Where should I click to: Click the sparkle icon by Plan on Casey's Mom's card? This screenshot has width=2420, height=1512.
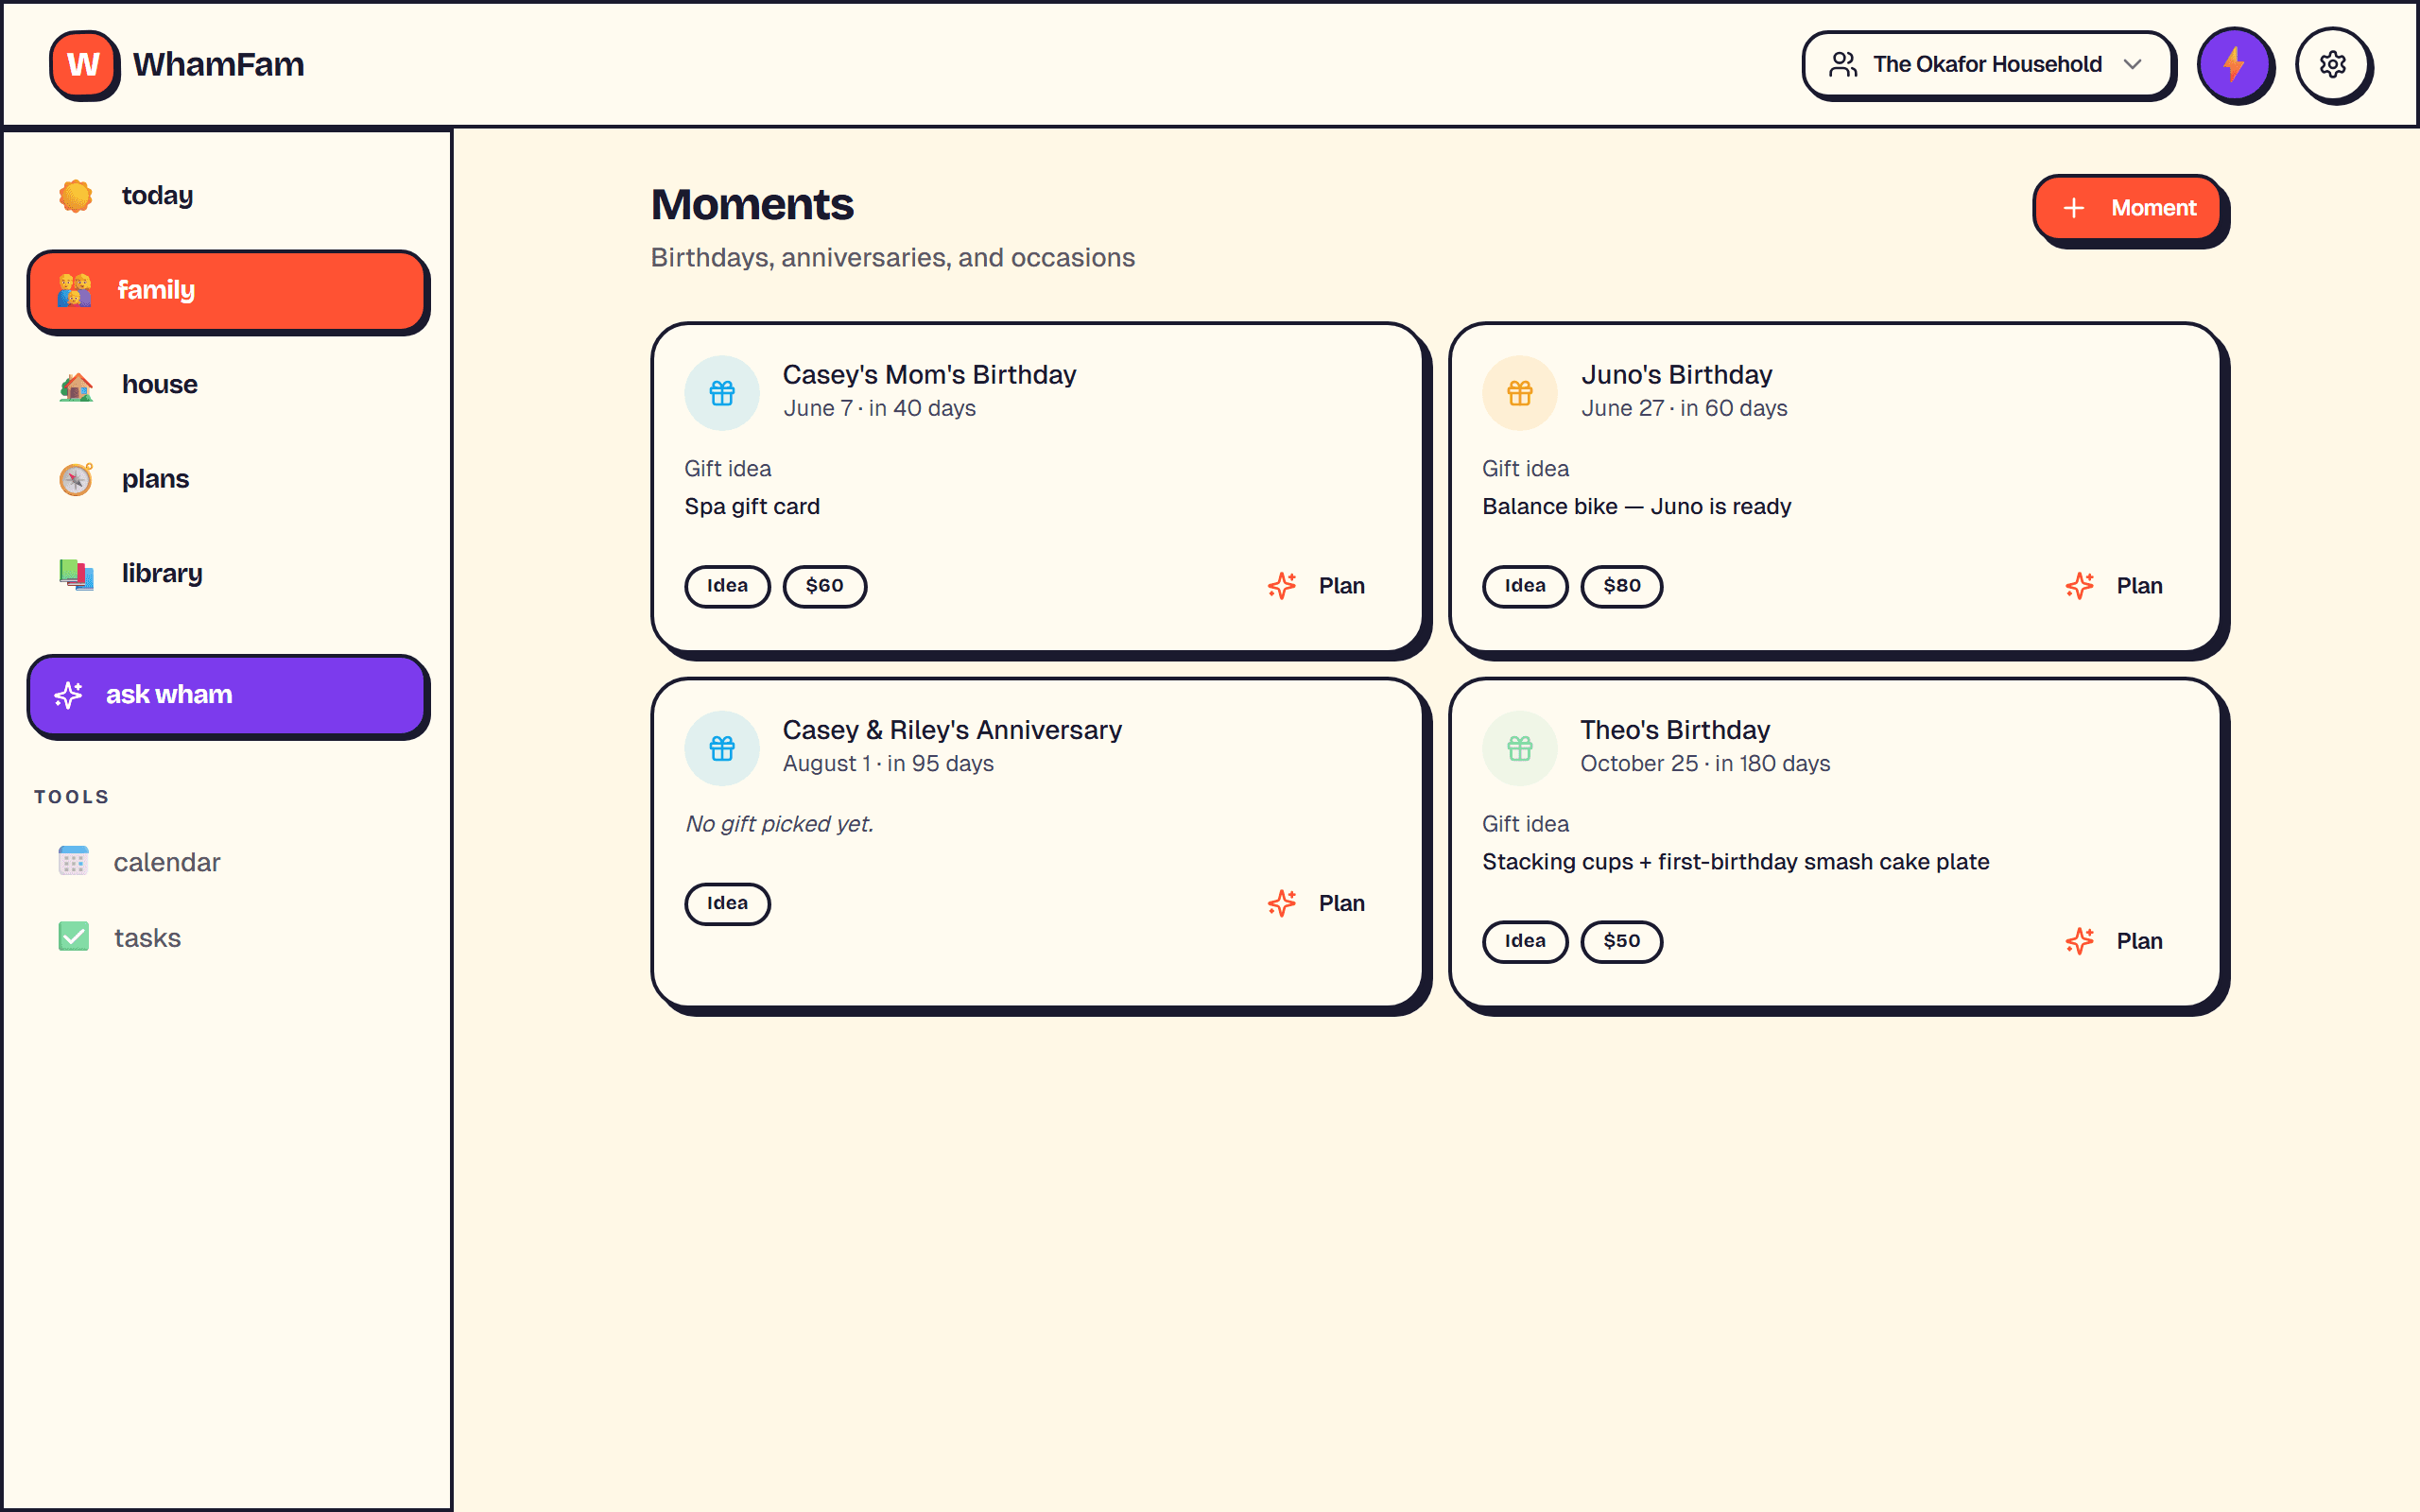pyautogui.click(x=1282, y=586)
